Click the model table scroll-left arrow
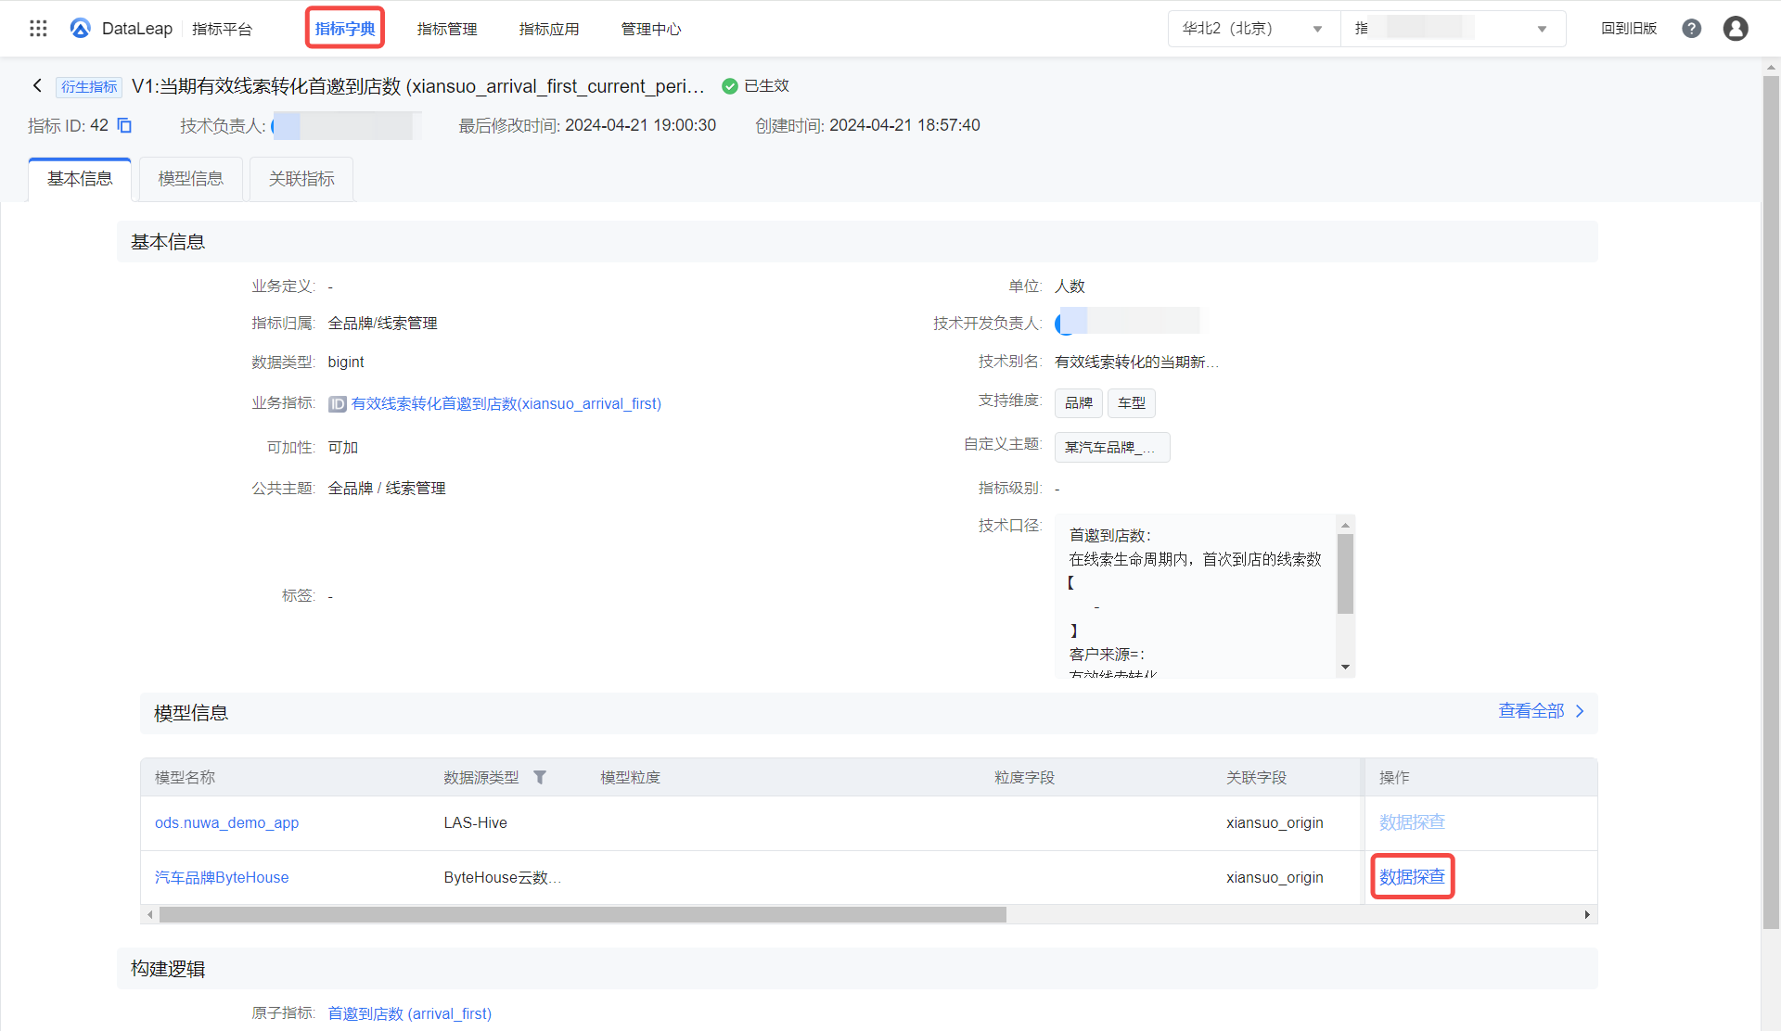1781x1031 pixels. 149,915
